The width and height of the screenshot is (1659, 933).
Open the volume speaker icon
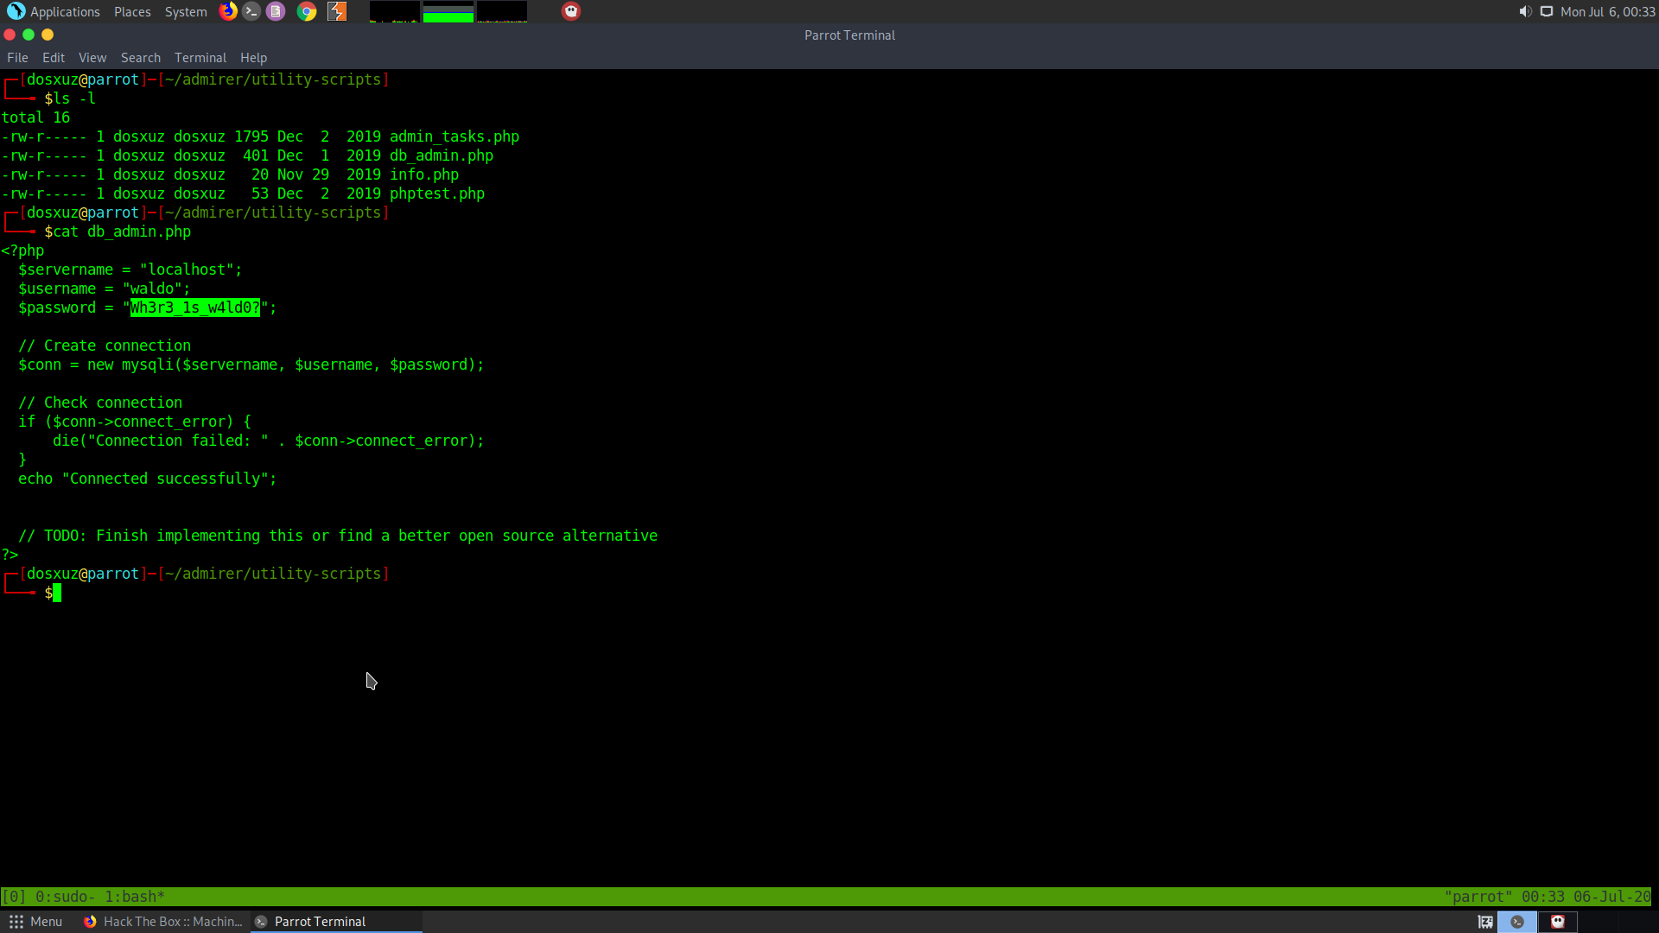point(1525,11)
